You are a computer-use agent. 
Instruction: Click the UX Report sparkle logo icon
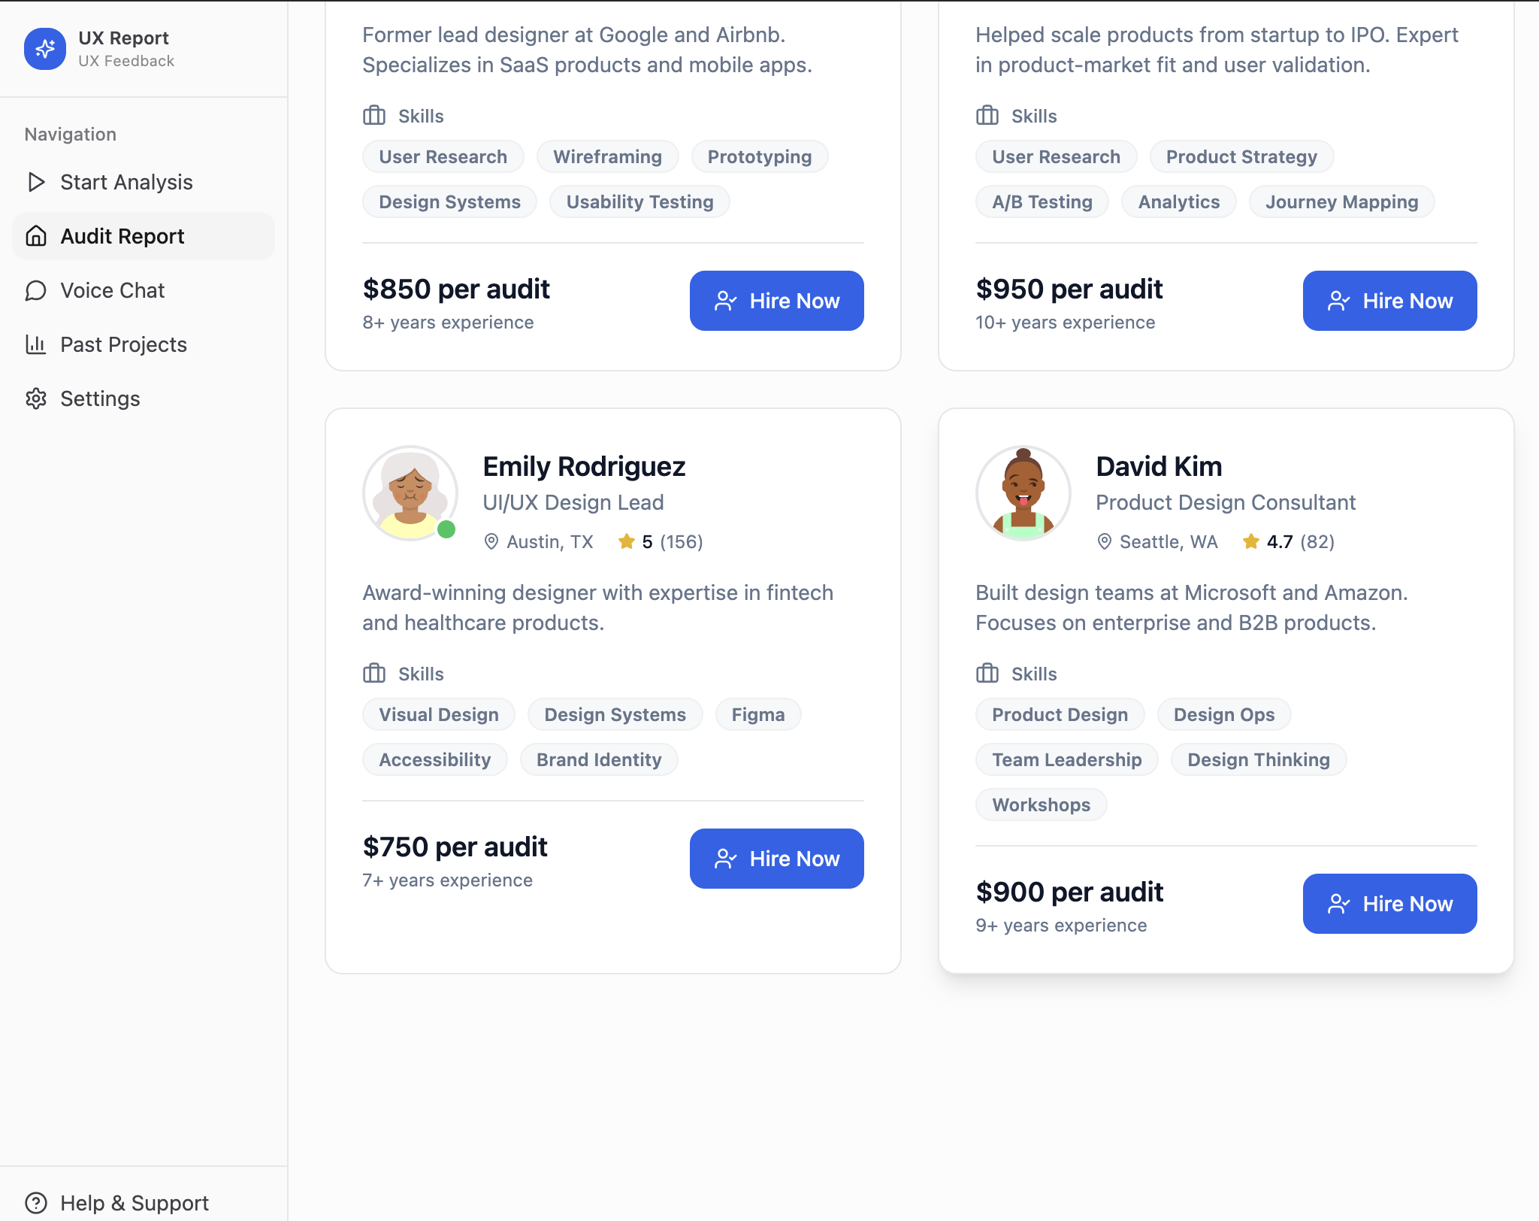(45, 49)
